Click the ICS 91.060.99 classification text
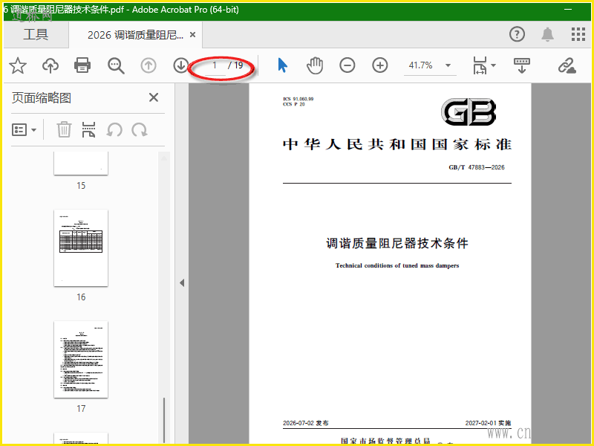 click(298, 99)
